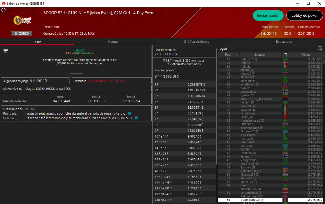Screen dimensions: 325x204
Task: Select player whollyflush [3] row
Action: 270,84
